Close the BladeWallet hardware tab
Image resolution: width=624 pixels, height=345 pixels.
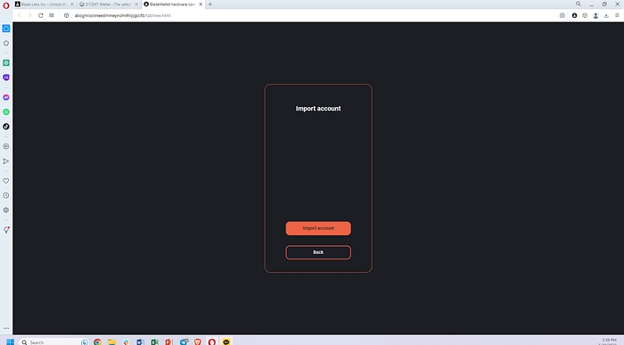click(201, 4)
